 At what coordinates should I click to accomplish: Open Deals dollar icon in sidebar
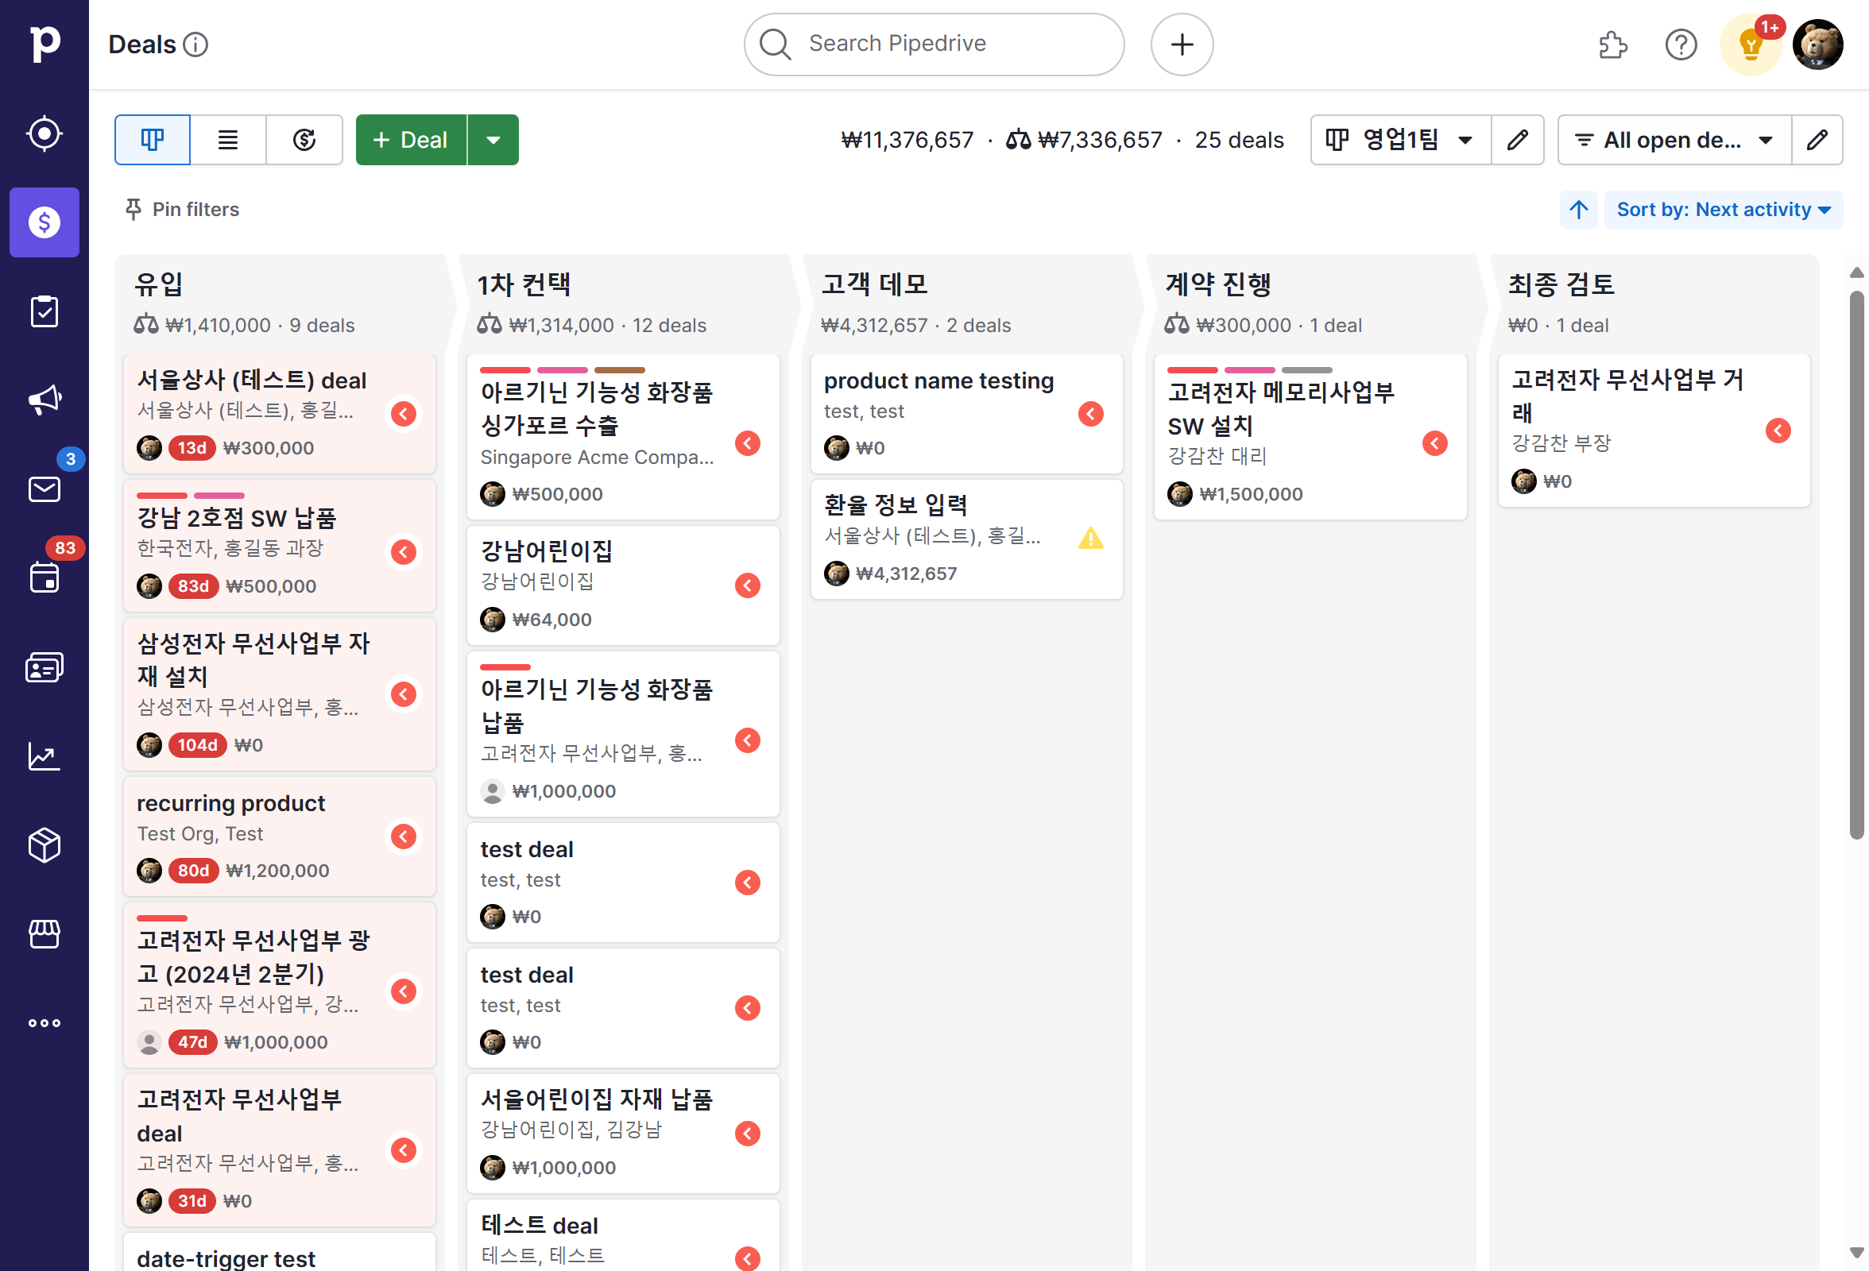point(44,222)
